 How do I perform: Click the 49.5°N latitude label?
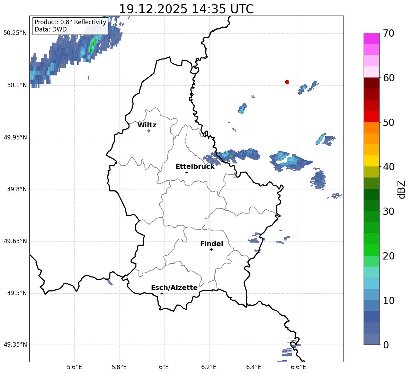[x=17, y=293]
